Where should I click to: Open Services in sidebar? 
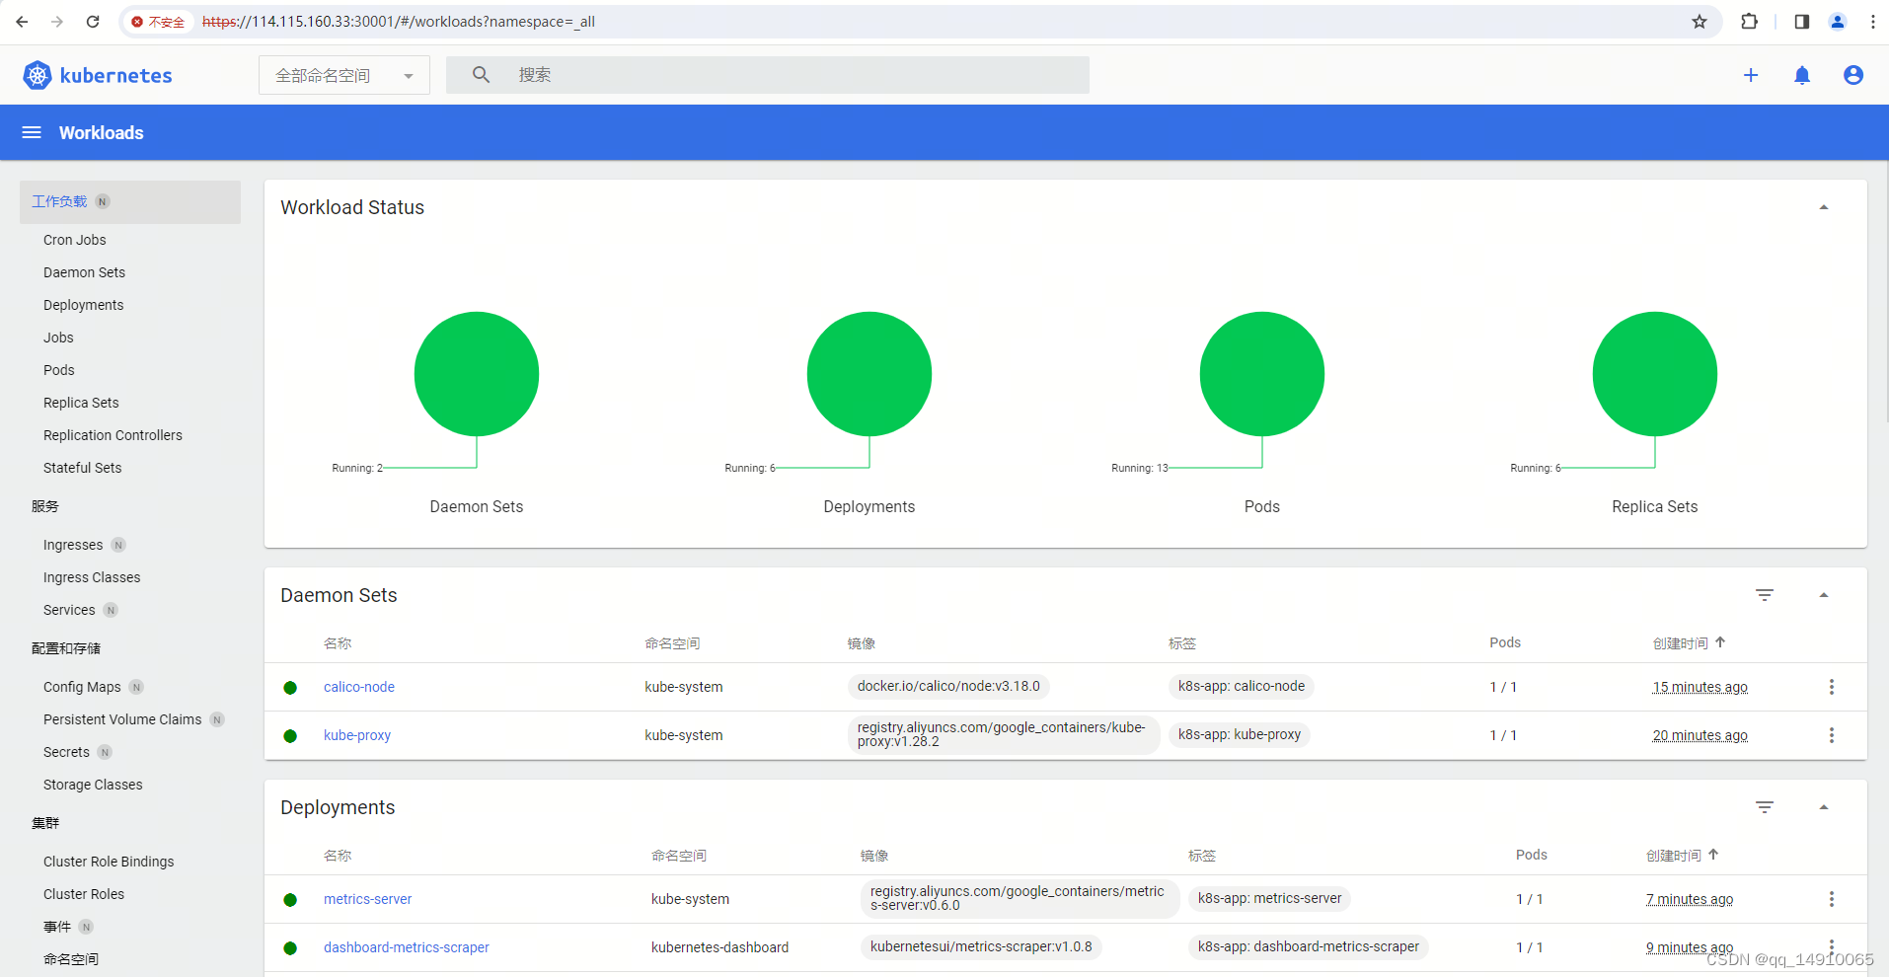click(69, 610)
